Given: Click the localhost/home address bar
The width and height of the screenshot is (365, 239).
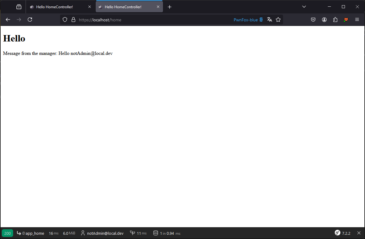Looking at the screenshot, I should tap(152, 20).
